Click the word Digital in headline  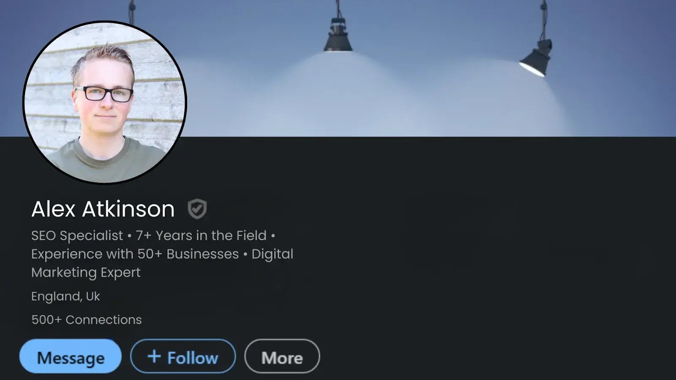pos(272,254)
